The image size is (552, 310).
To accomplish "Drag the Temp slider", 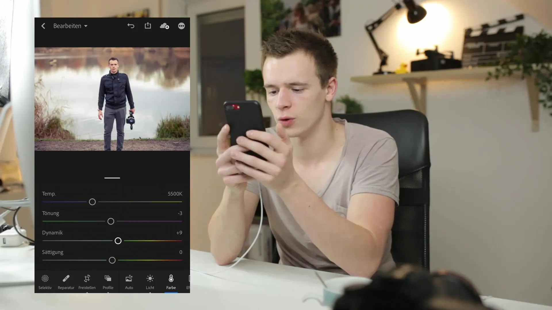I will [x=92, y=202].
